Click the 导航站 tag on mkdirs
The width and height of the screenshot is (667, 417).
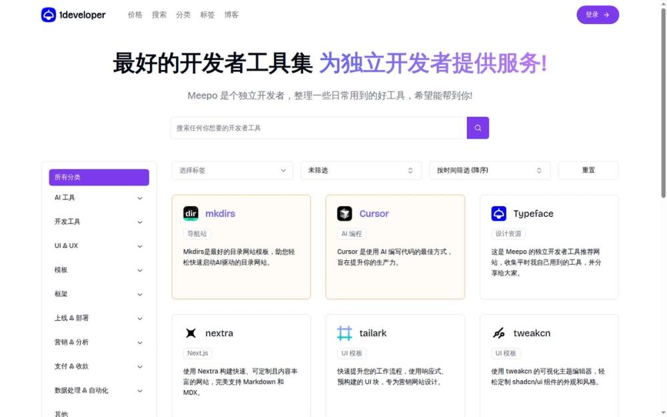[x=197, y=234]
